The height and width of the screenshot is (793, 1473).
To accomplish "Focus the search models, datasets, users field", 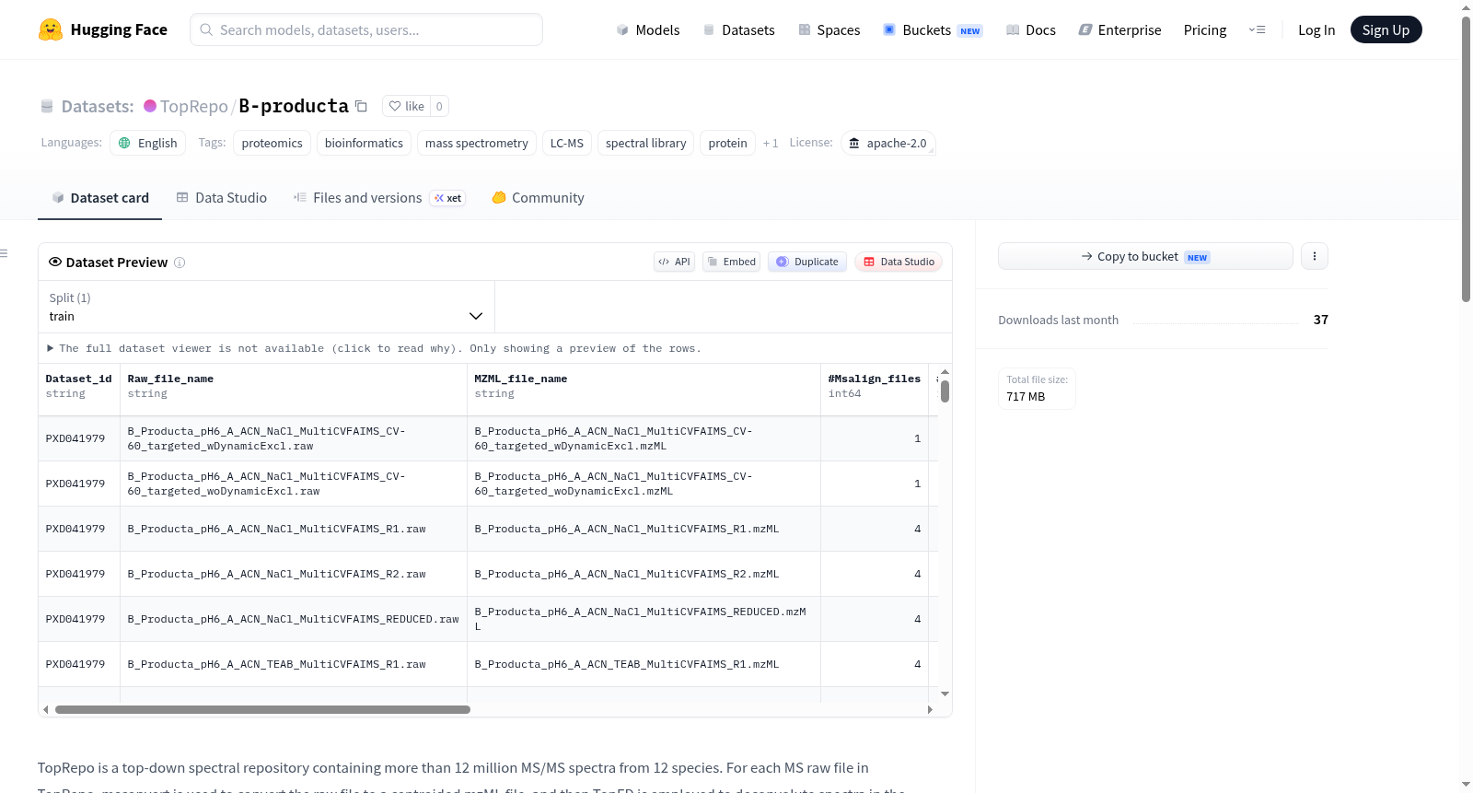I will [x=366, y=29].
